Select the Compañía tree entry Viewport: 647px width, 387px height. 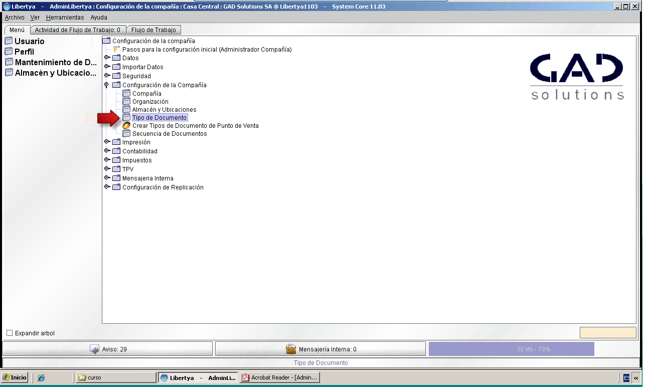pyautogui.click(x=147, y=93)
